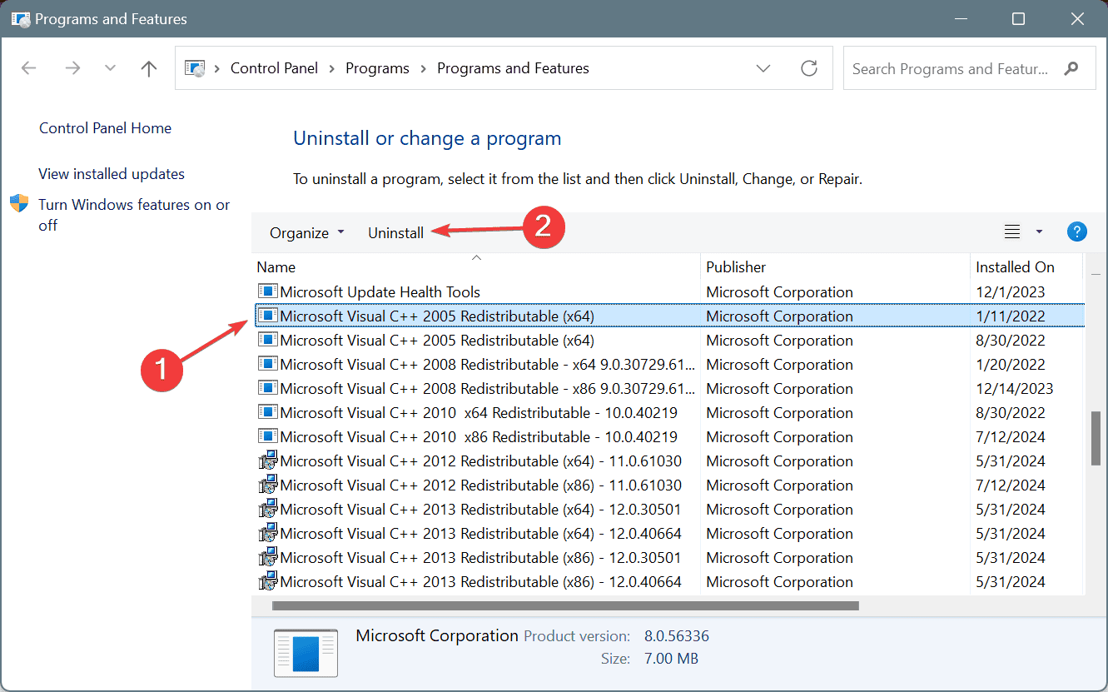Expand chevron after Programs breadcrumb
The height and width of the screenshot is (692, 1108).
click(423, 68)
